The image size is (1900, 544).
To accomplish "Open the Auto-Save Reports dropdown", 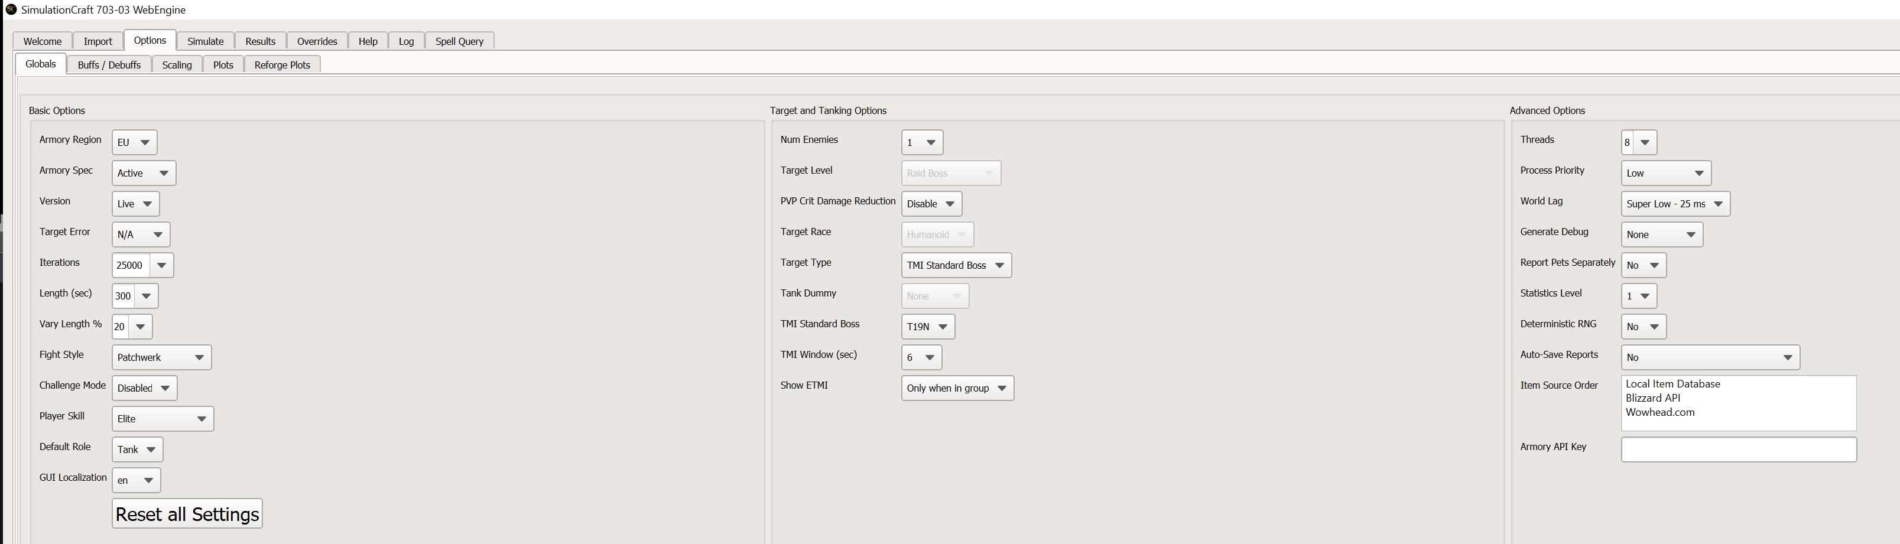I will coord(1710,357).
